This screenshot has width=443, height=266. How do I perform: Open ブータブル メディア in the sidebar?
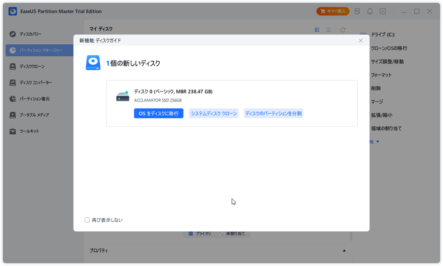pos(34,115)
